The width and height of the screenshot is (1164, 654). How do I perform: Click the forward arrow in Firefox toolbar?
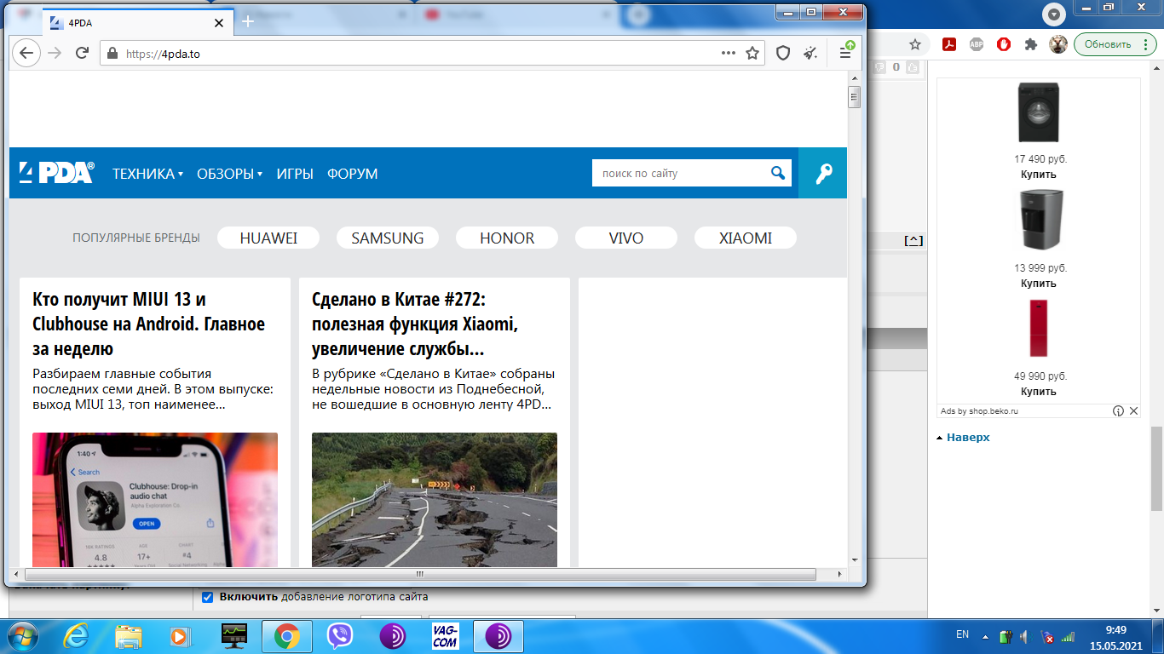tap(55, 53)
